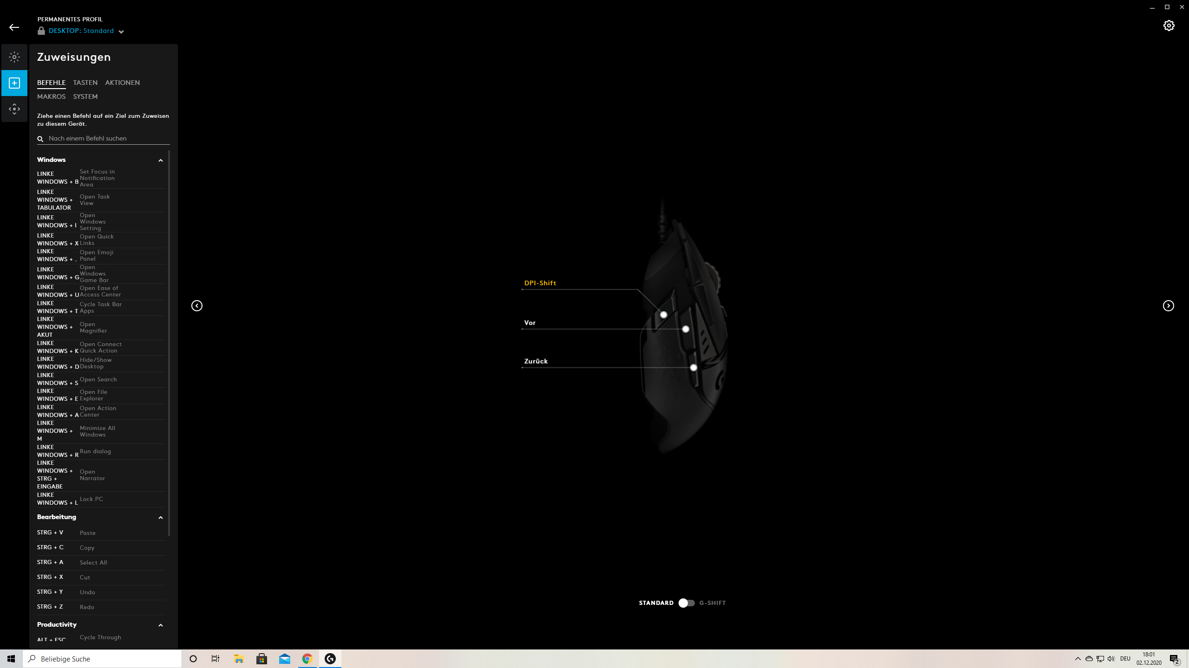Collapse the Windows commands section
Viewport: 1189px width, 668px height.
click(x=161, y=160)
